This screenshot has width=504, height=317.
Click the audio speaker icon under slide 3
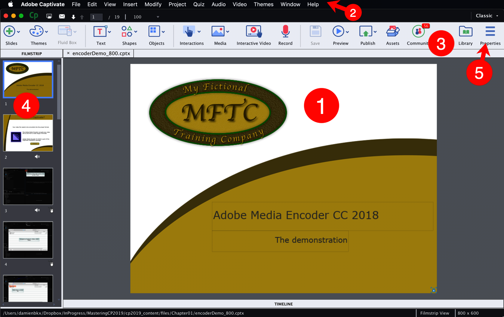click(x=37, y=210)
